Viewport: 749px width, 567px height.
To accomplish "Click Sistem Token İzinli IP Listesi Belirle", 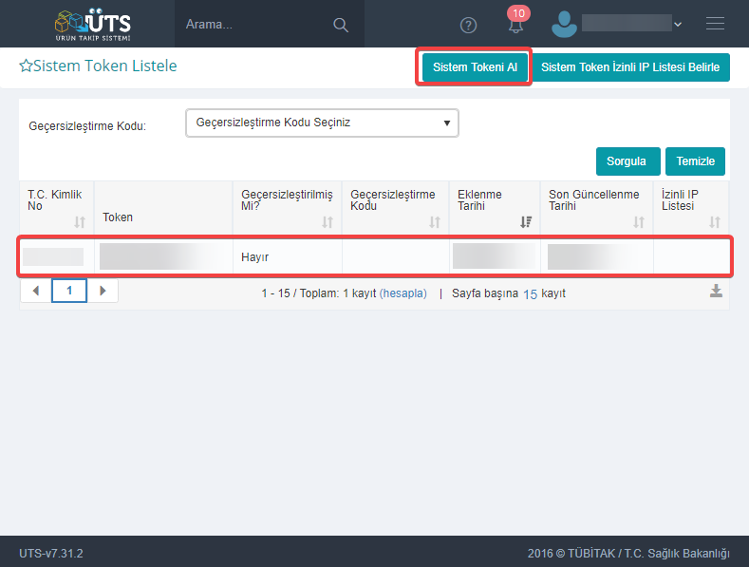I will (x=630, y=66).
